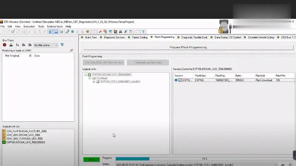Switch to Data Display / IO Control tab
Viewport: 296px width, 166px height.
[x=226, y=37]
